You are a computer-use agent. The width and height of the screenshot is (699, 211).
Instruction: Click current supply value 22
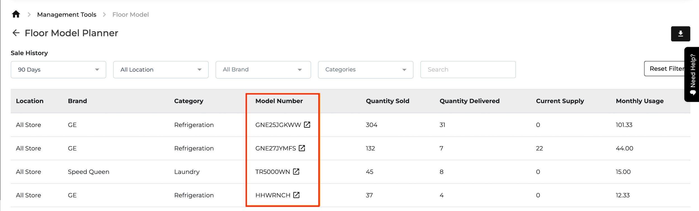(x=539, y=148)
